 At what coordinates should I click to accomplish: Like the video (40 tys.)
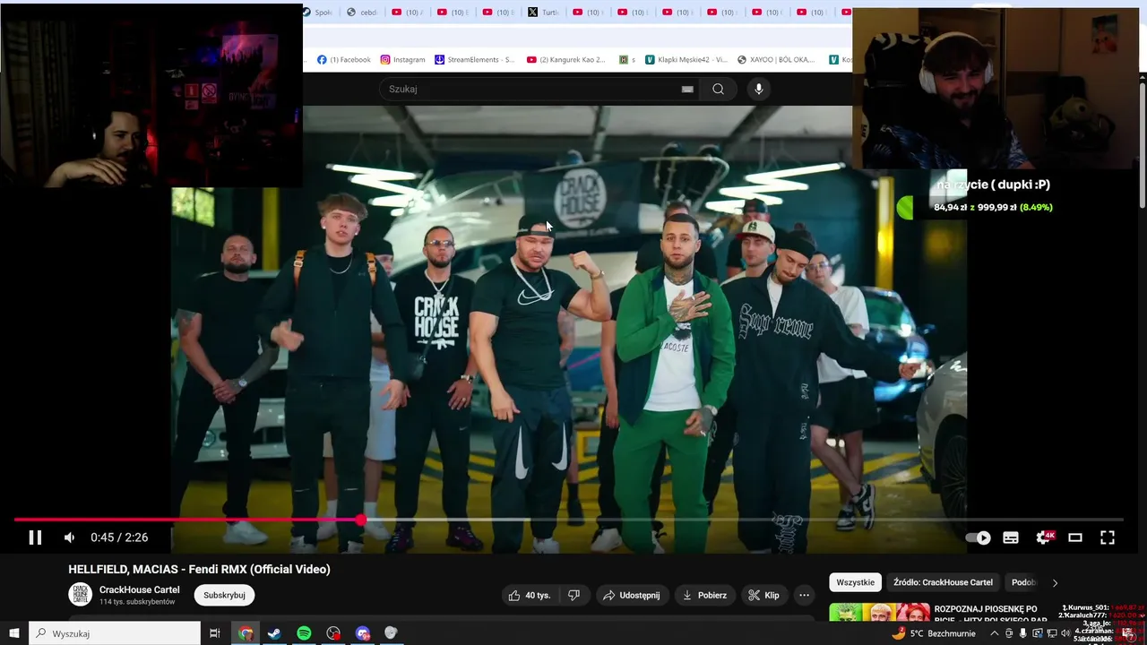(529, 595)
